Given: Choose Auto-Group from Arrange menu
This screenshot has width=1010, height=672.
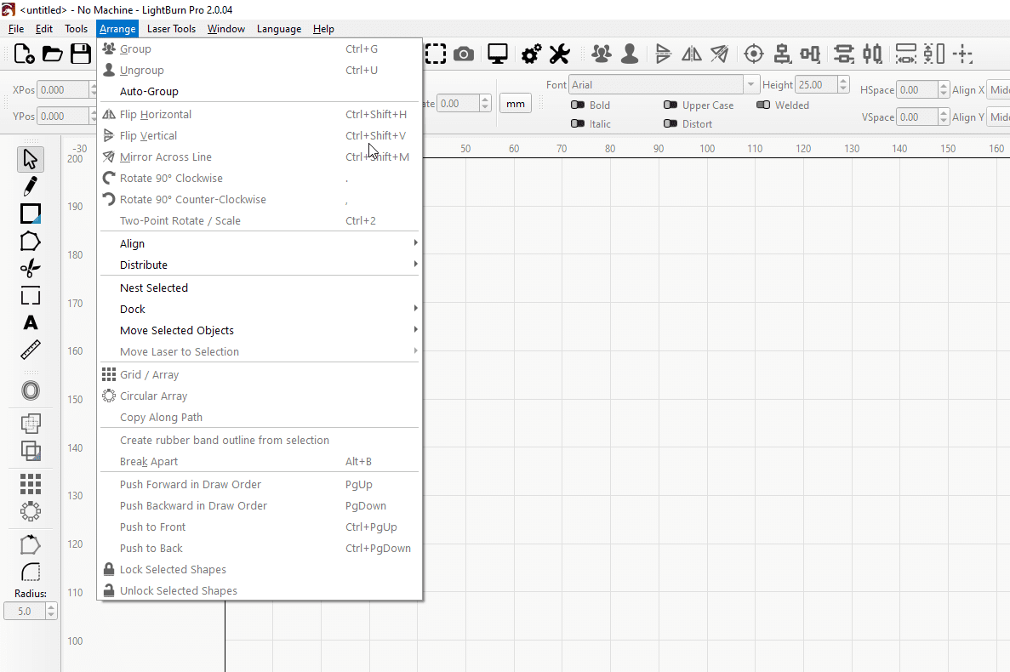Looking at the screenshot, I should pyautogui.click(x=260, y=91).
